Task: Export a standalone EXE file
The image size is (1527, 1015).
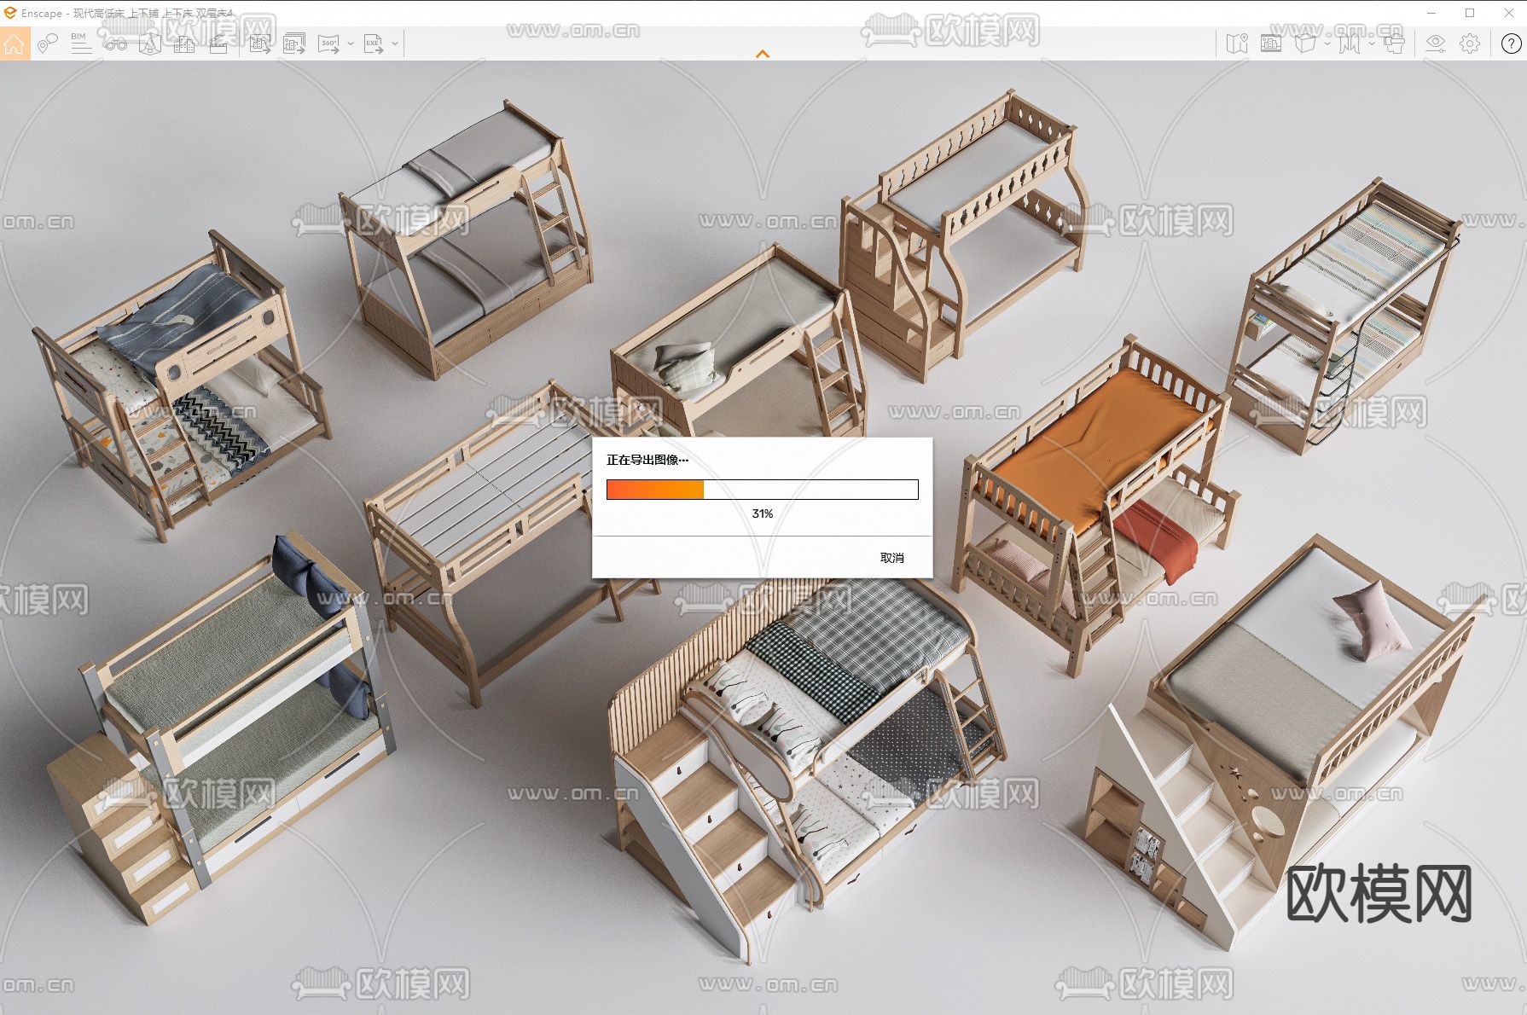Action: click(374, 43)
